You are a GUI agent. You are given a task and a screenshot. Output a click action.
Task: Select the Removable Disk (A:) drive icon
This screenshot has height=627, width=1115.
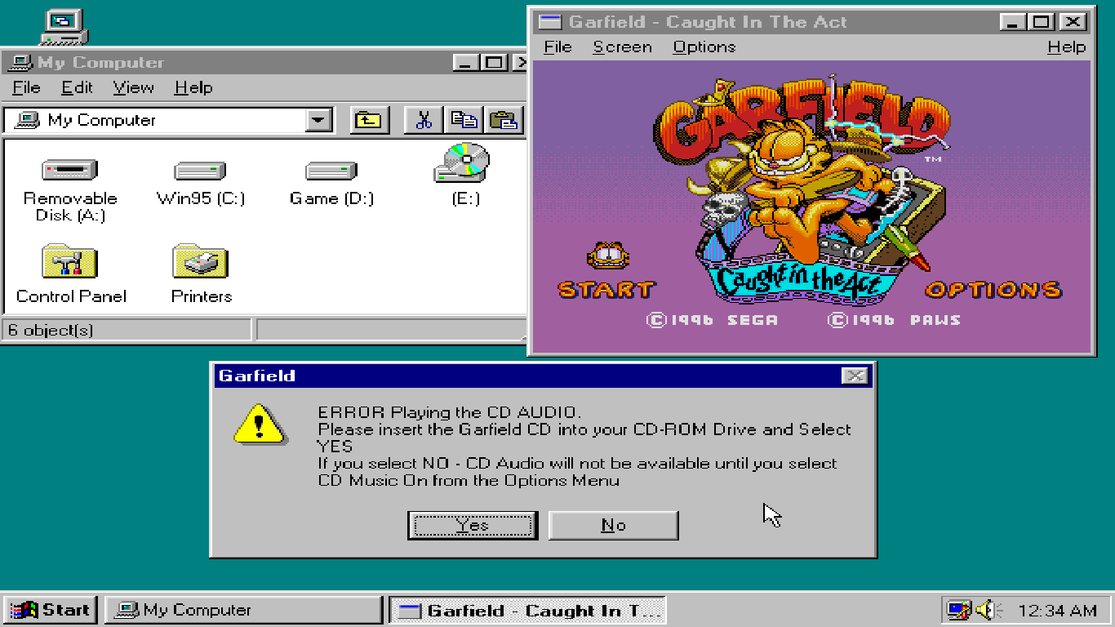pos(69,171)
